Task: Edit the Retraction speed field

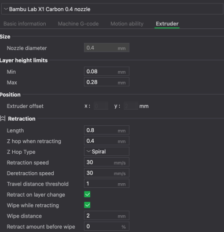Action: pyautogui.click(x=107, y=162)
